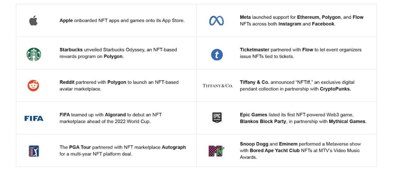393x171 pixels.
Task: Click the bold word Apple in text
Action: 66,21
